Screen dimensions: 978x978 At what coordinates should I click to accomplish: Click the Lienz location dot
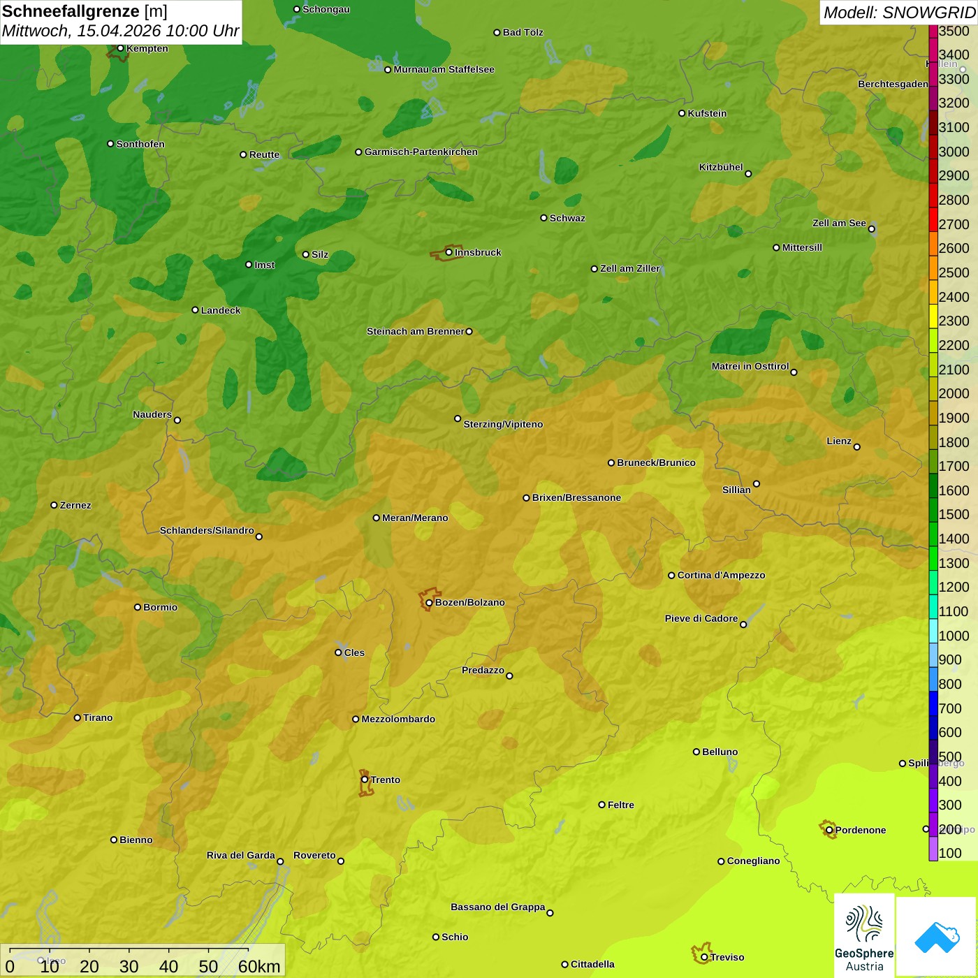(x=857, y=446)
